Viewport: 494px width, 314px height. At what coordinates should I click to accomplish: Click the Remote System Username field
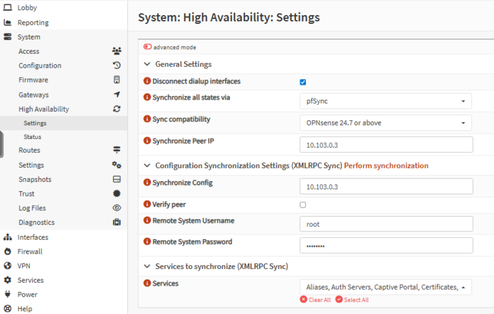[x=386, y=224]
